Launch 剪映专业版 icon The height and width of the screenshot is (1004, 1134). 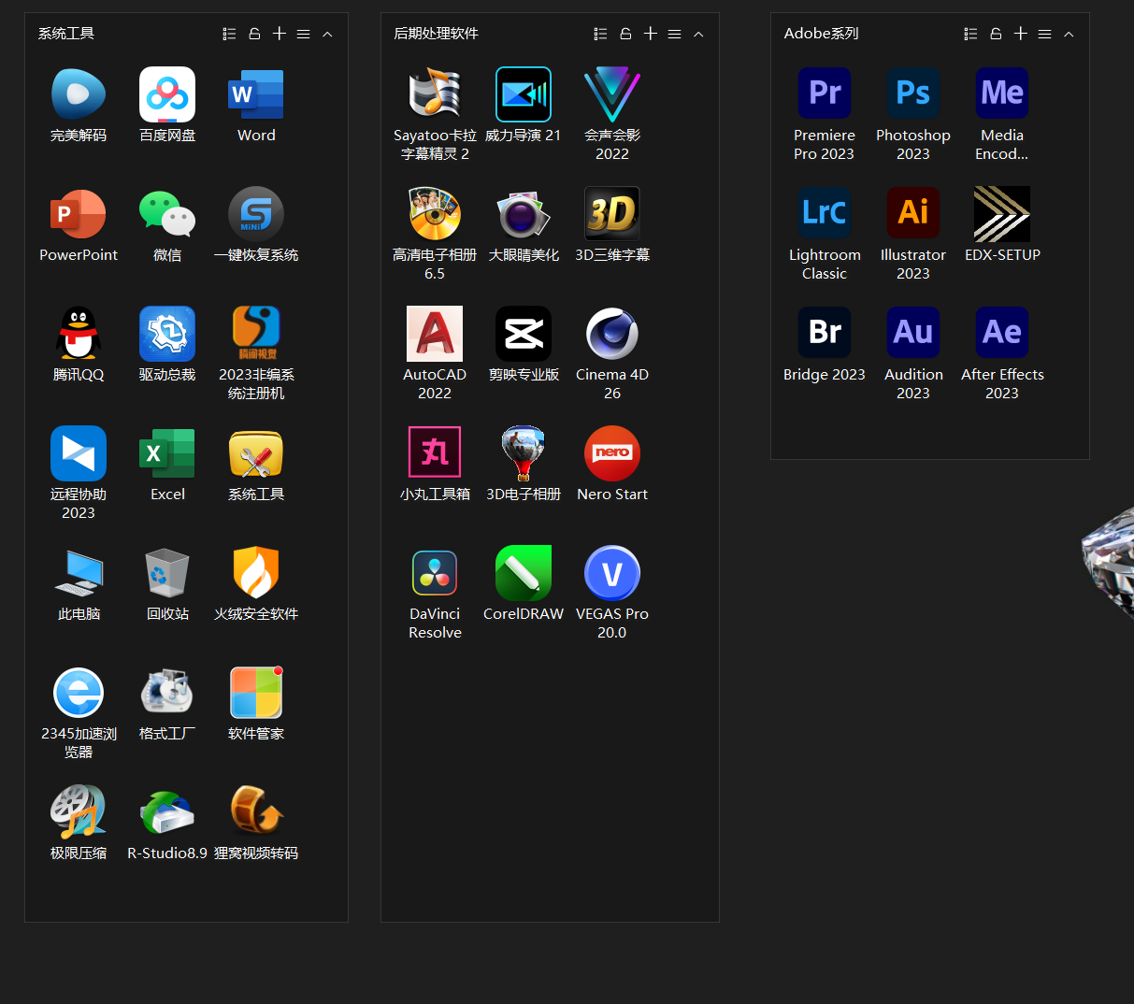[x=524, y=334]
